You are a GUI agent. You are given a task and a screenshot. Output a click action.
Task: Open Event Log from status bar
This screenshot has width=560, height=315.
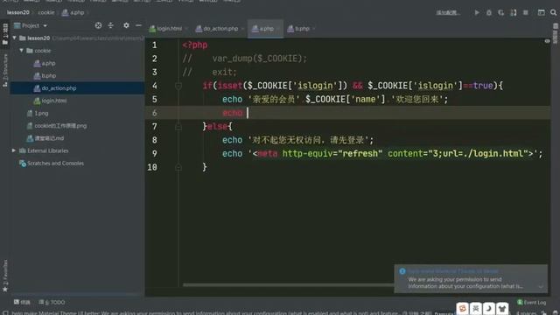(x=532, y=302)
